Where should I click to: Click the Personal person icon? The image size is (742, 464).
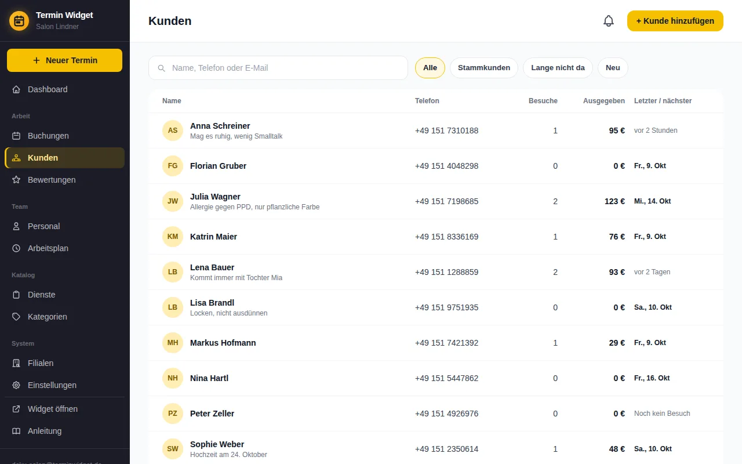point(16,226)
